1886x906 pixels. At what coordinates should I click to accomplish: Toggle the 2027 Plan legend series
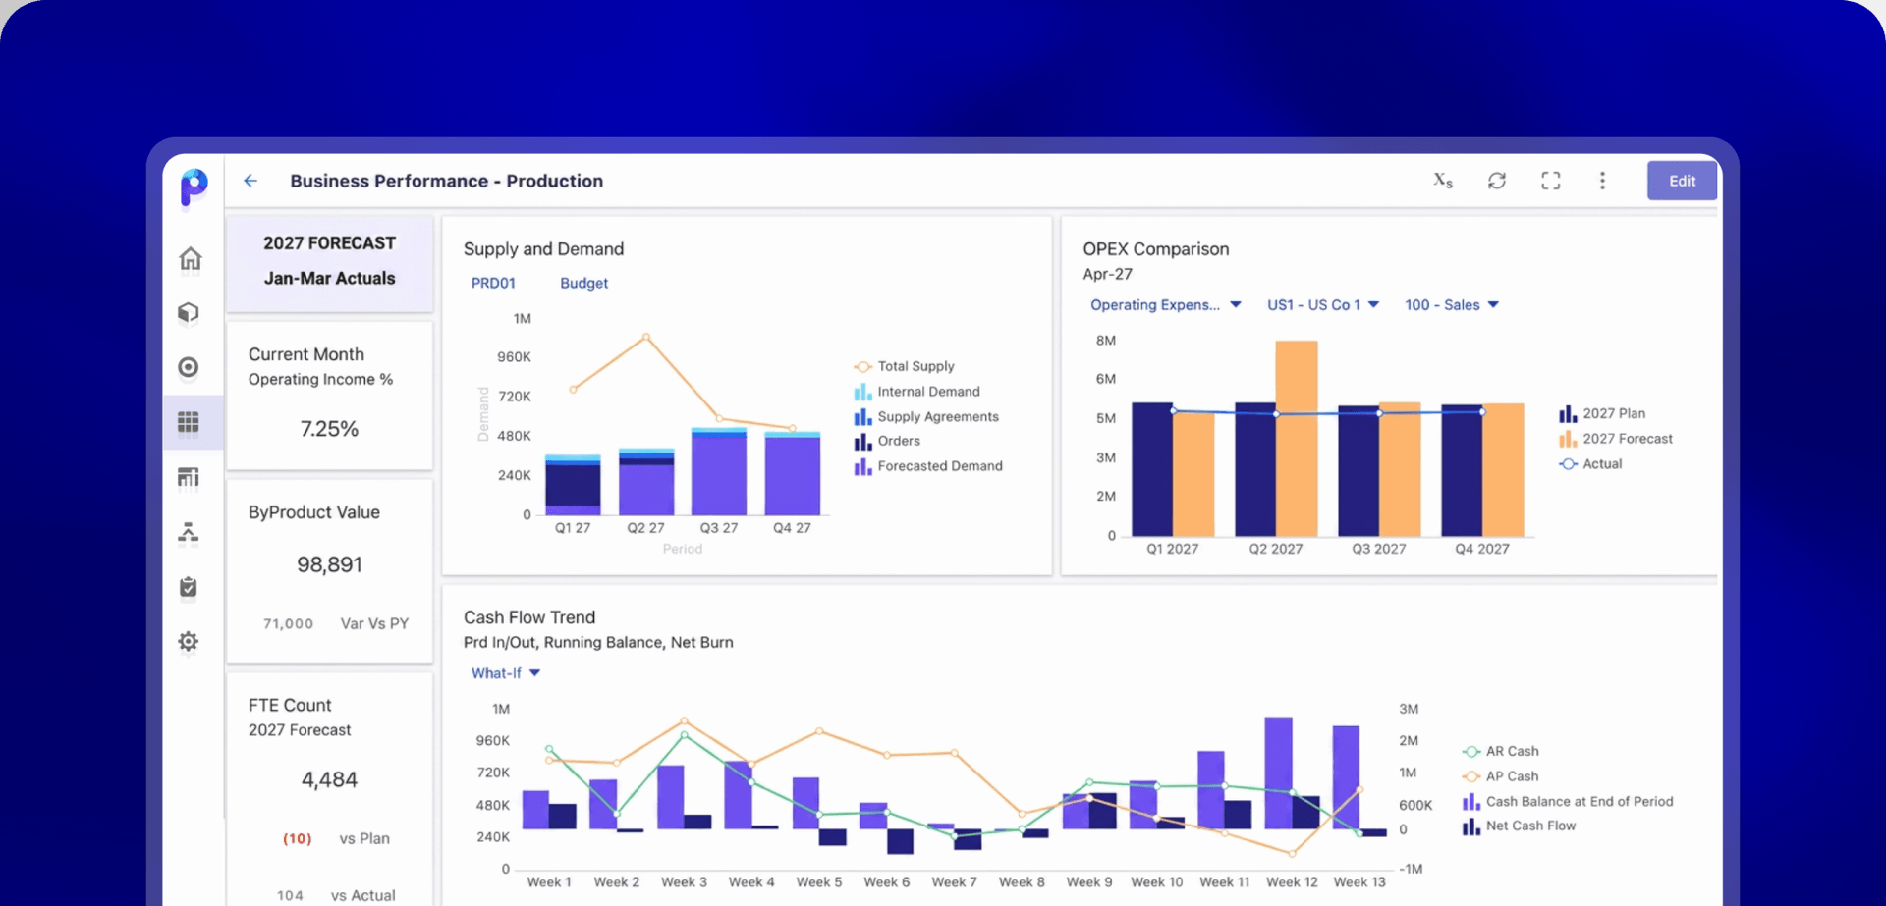(1602, 413)
